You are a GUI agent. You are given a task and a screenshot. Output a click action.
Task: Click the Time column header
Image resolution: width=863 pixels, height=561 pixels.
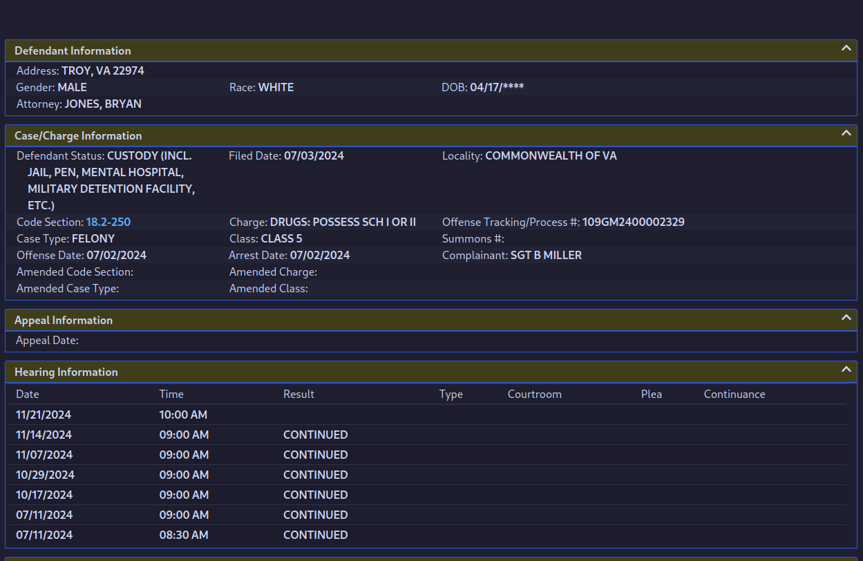pyautogui.click(x=171, y=394)
